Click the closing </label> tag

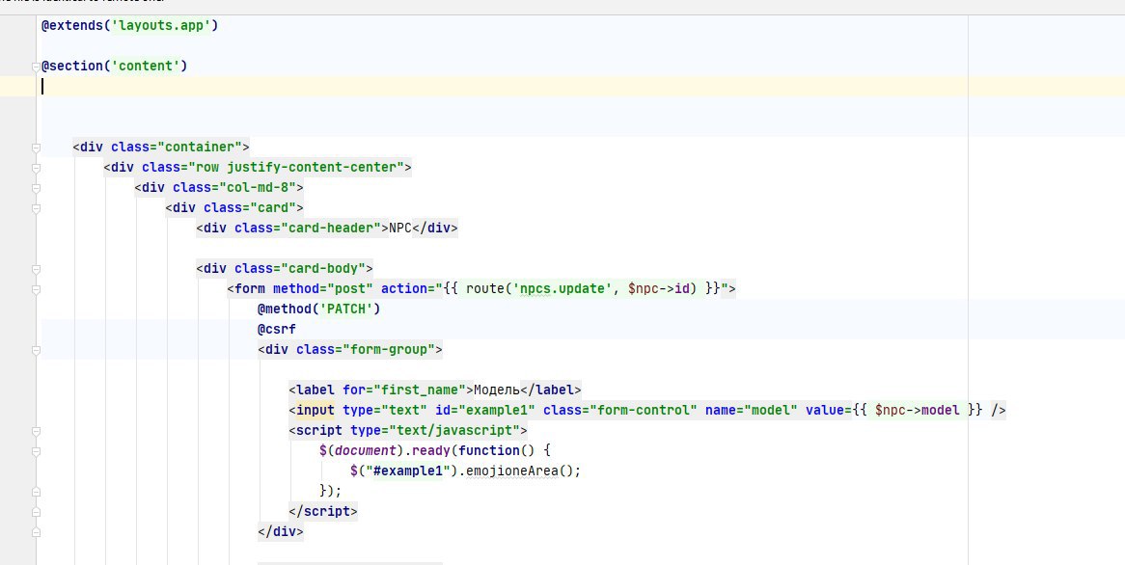tap(550, 390)
